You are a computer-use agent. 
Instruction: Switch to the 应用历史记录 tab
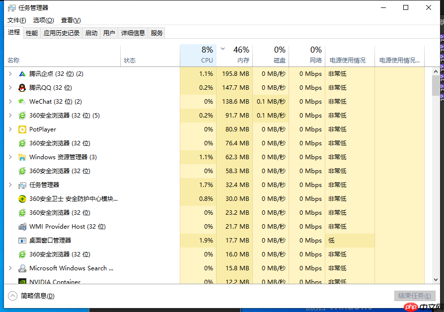click(x=62, y=33)
